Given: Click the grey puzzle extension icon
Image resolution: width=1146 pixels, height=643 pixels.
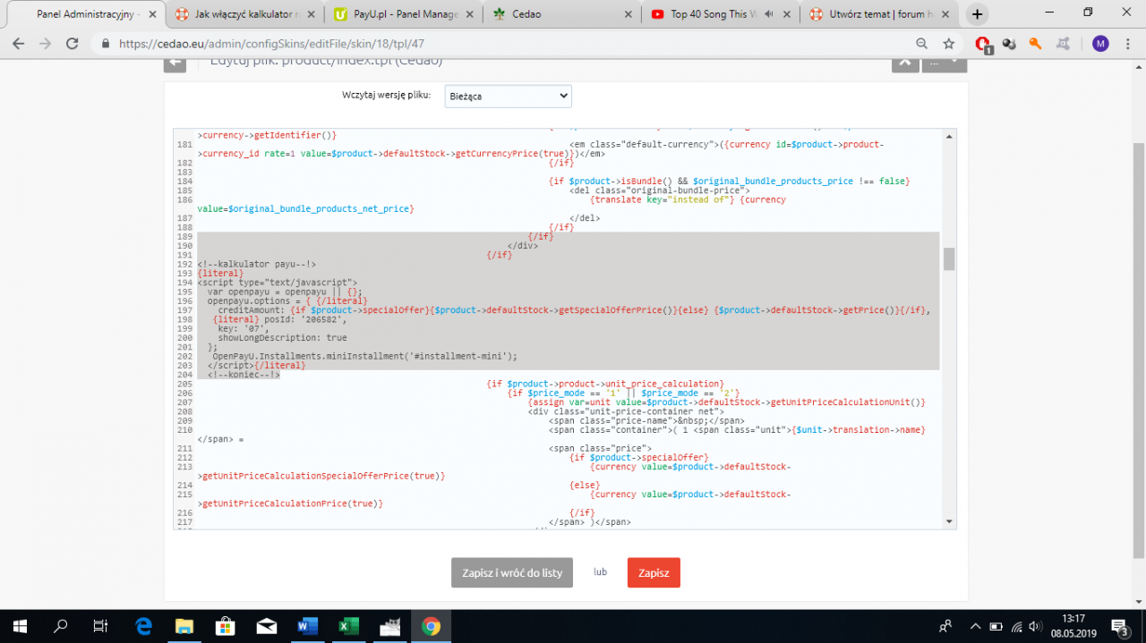Looking at the screenshot, I should pyautogui.click(x=1063, y=43).
